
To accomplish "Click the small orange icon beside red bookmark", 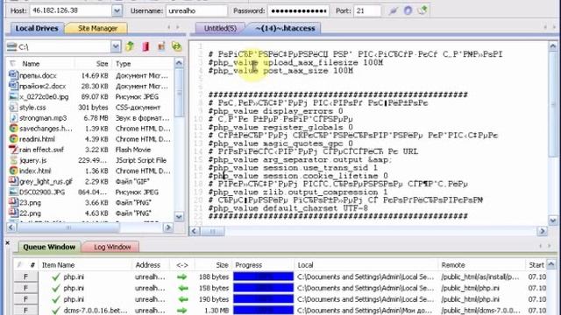I will tap(161, 46).
